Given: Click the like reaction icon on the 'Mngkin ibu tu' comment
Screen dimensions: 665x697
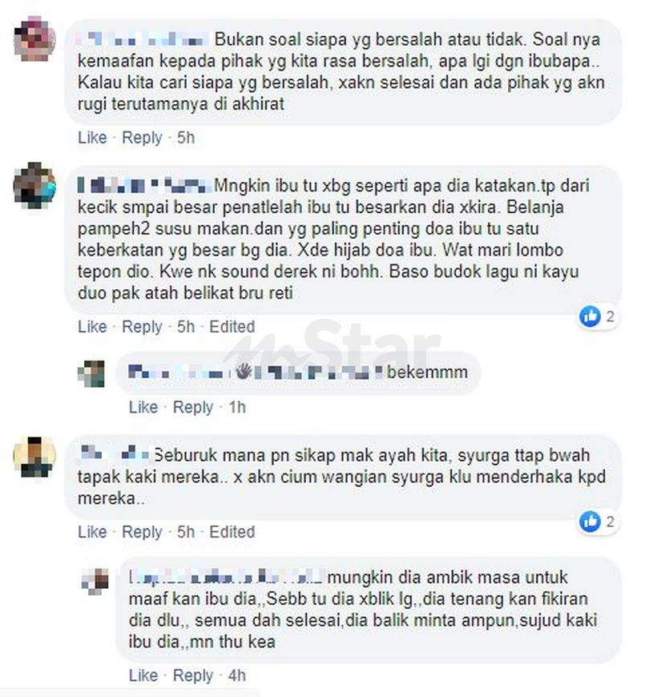Looking at the screenshot, I should 590,316.
